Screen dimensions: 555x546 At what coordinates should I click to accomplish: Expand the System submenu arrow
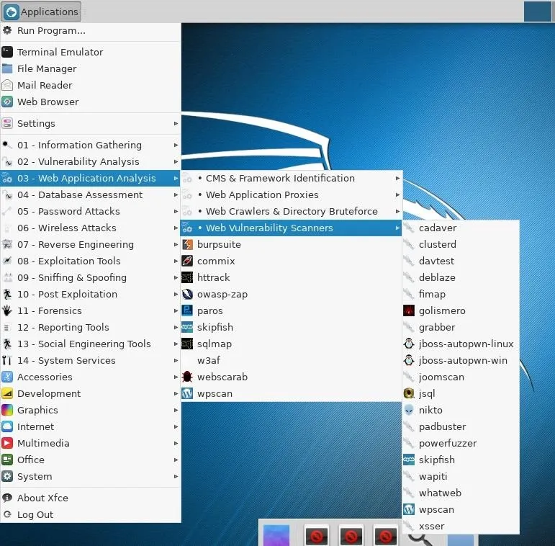(x=176, y=476)
